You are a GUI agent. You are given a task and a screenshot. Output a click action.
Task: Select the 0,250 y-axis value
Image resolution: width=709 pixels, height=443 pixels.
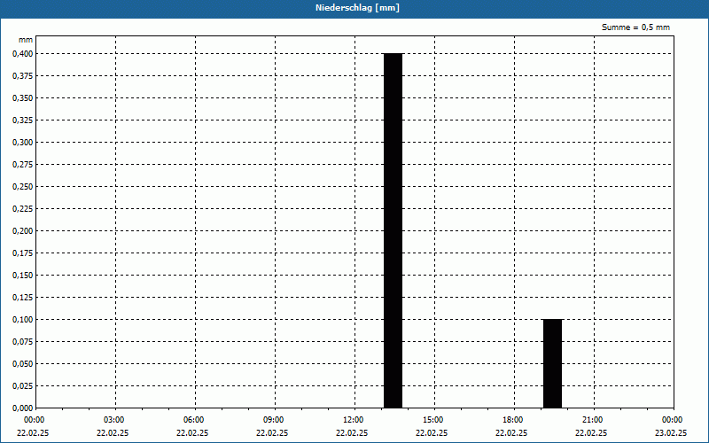(x=23, y=187)
